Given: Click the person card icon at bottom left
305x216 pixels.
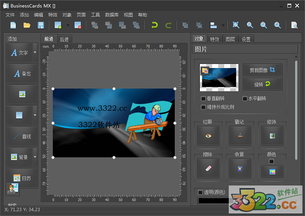Looking at the screenshot, I should 13,189.
